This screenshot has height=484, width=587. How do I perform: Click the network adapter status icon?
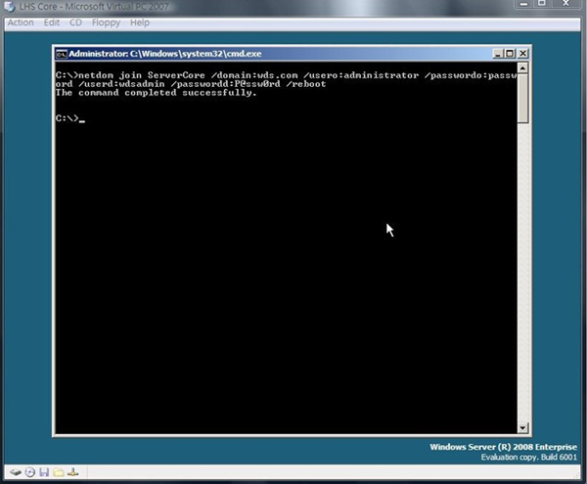72,472
